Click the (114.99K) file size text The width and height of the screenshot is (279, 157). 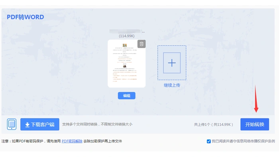126,36
